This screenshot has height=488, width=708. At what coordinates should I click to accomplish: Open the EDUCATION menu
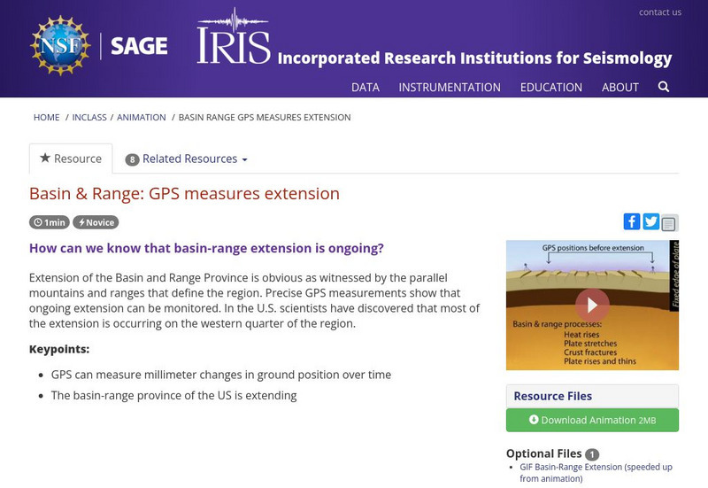pyautogui.click(x=550, y=87)
